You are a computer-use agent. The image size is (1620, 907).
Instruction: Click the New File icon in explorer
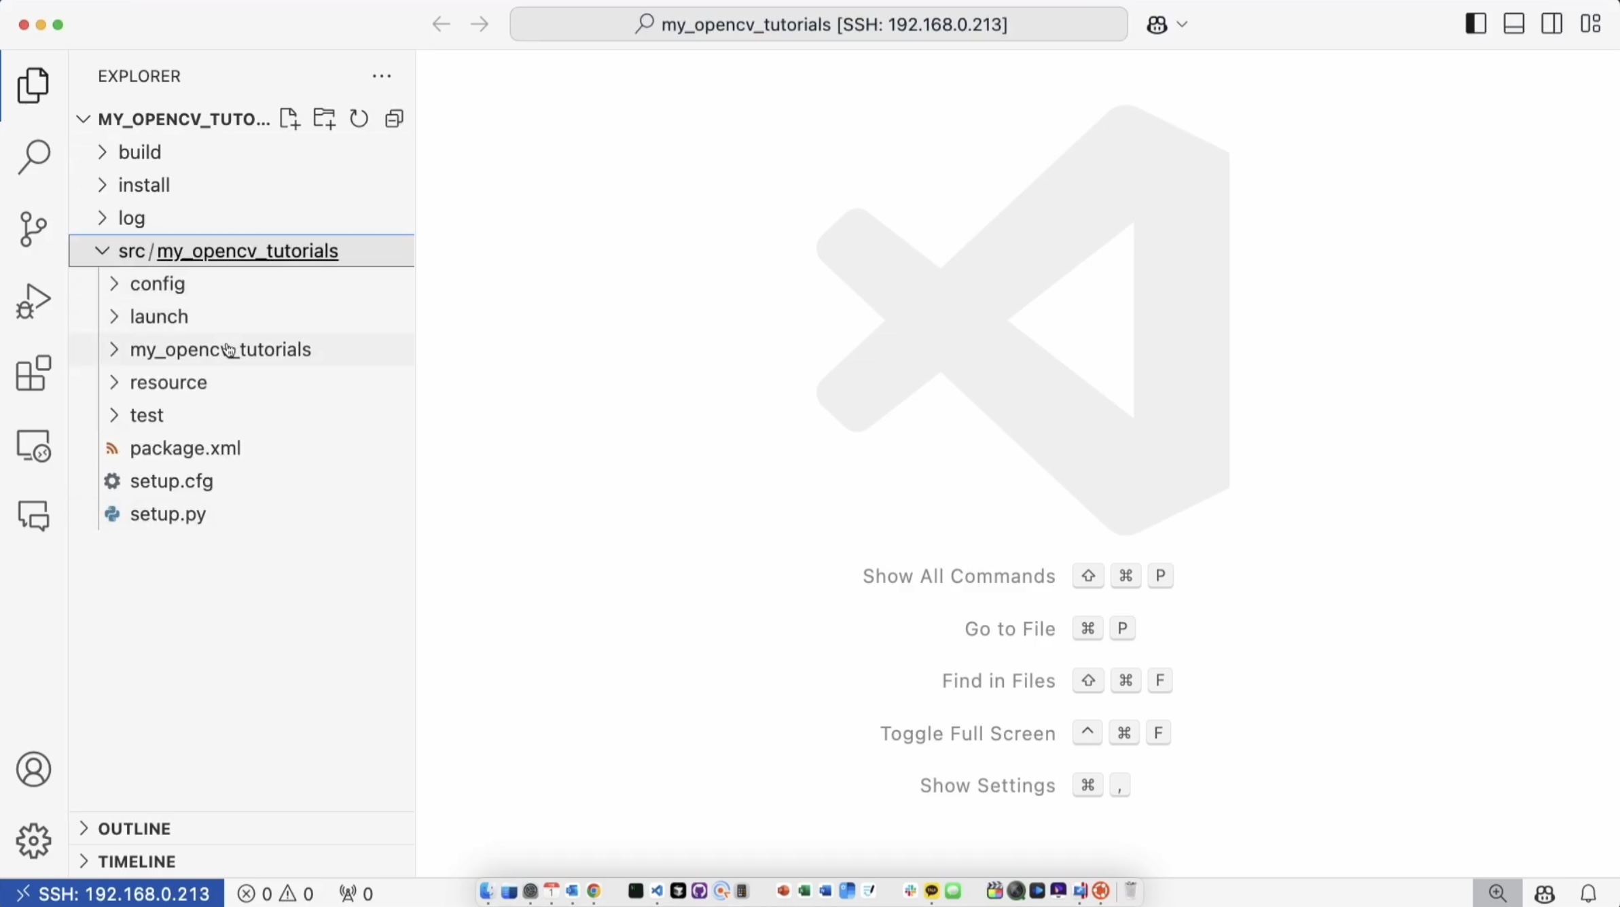289,119
